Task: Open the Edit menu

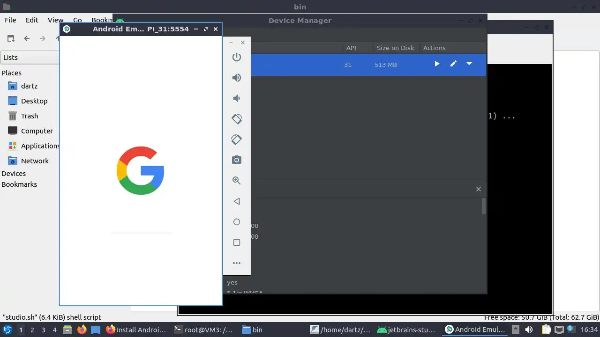Action: point(32,20)
